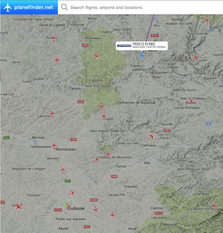Click the Cahors city label
This screenshot has height=233, width=223.
click(75, 89)
